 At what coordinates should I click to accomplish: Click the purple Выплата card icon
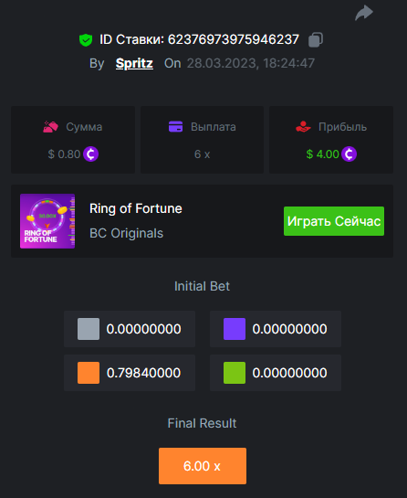click(x=176, y=127)
